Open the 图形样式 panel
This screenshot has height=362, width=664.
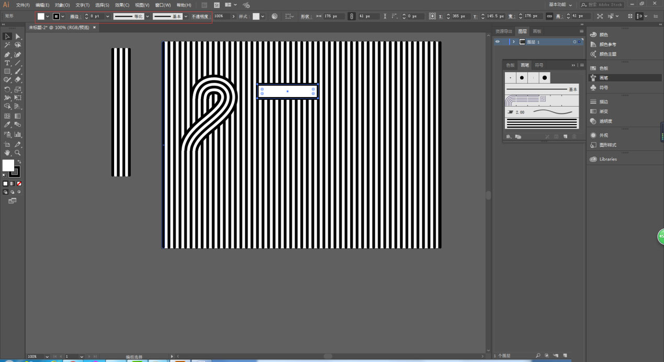[607, 145]
